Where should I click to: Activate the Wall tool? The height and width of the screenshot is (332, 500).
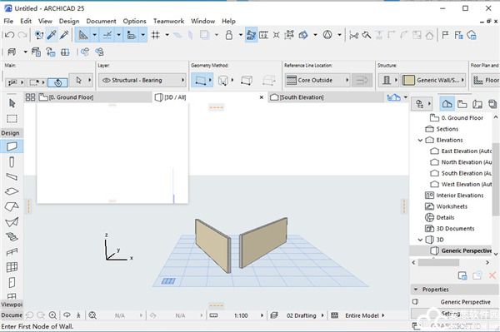coord(12,146)
